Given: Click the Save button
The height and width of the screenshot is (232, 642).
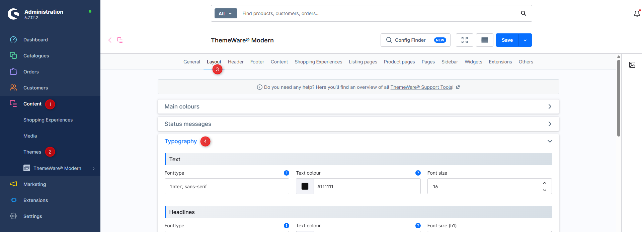Looking at the screenshot, I should tap(507, 40).
